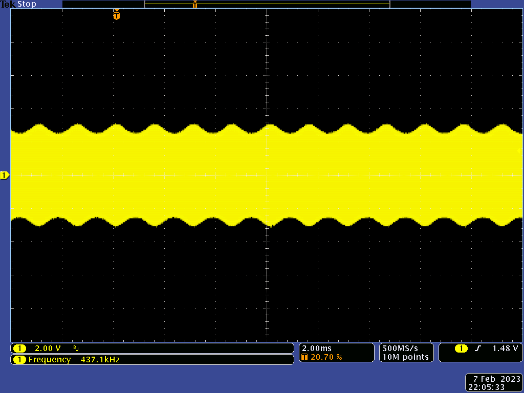Screen dimensions: 524x393
Task: Click the 10M points record length readout
Action: (x=406, y=357)
